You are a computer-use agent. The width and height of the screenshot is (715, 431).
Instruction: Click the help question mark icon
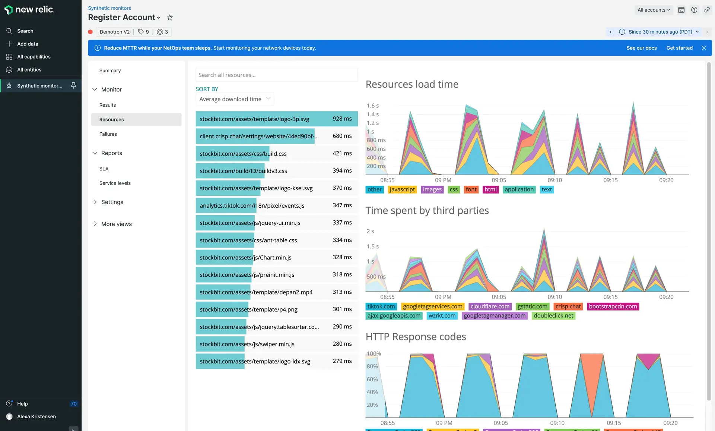pos(694,10)
